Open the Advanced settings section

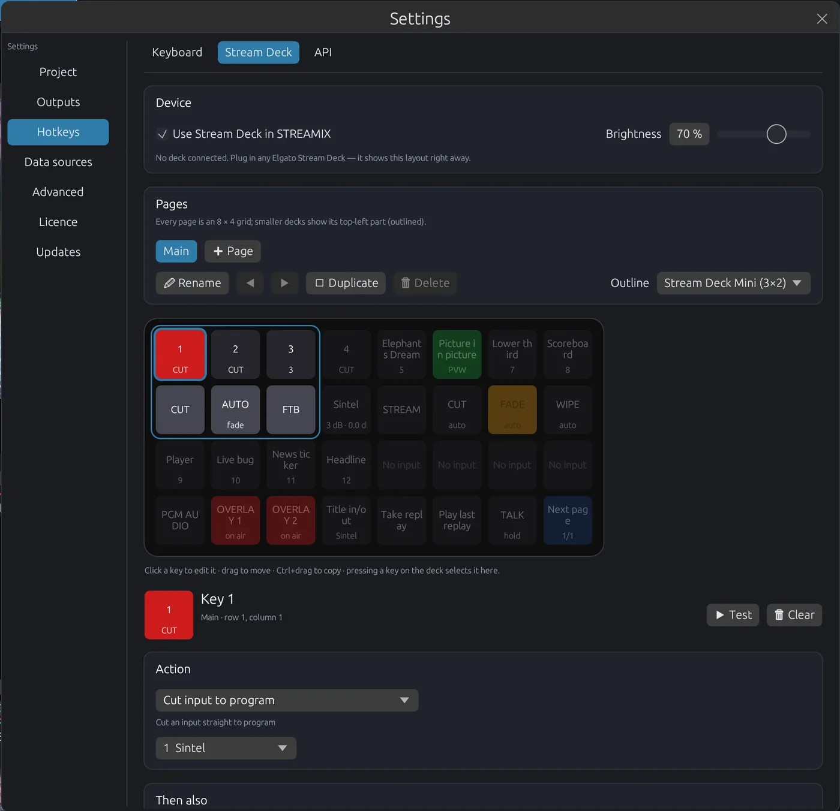[x=58, y=192]
